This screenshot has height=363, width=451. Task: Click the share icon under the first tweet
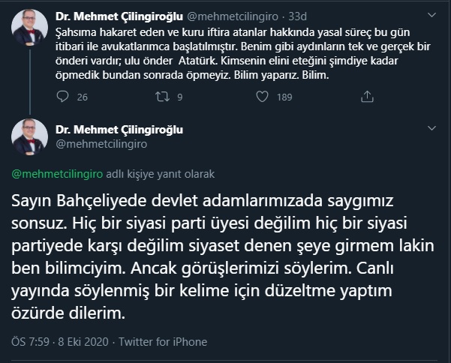(x=367, y=97)
